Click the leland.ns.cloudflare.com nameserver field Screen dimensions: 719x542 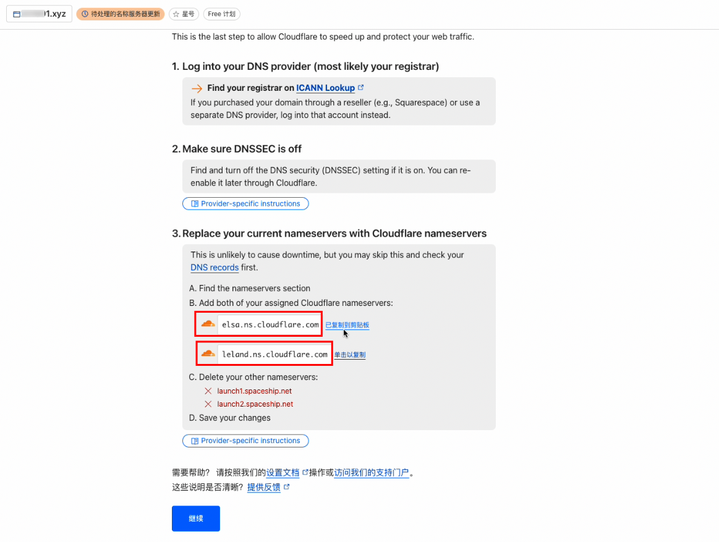pos(274,354)
